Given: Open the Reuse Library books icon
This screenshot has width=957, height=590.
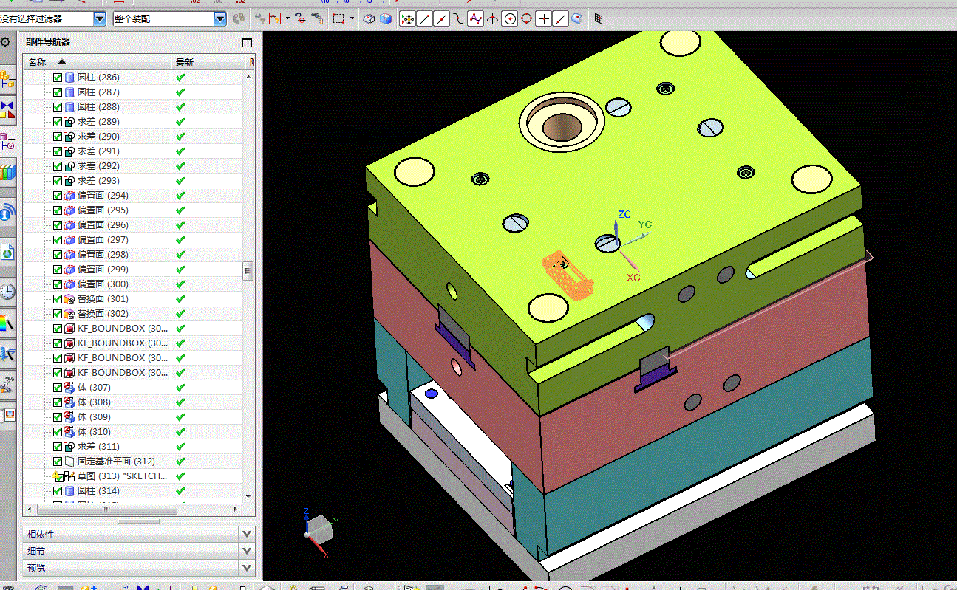Looking at the screenshot, I should pos(7,172).
